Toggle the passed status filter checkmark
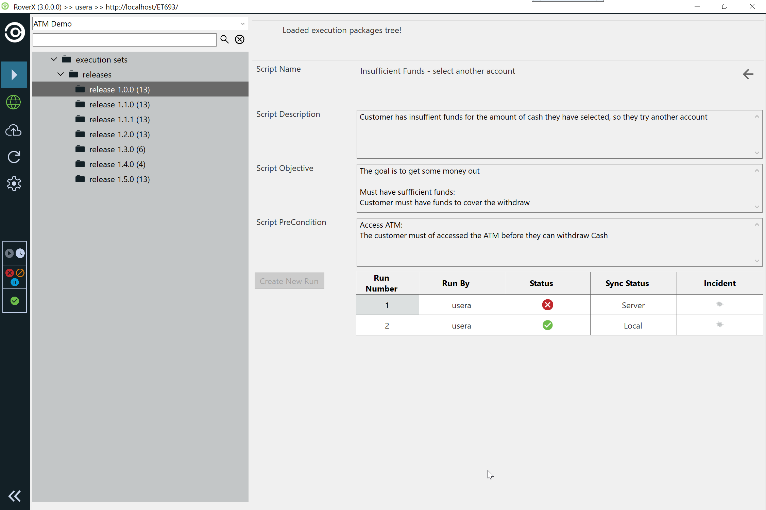This screenshot has width=766, height=510. [15, 301]
